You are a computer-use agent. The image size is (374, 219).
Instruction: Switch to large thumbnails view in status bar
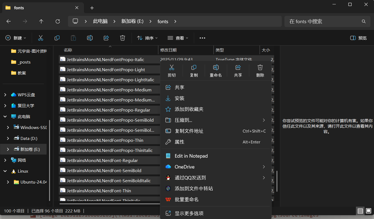[x=368, y=211]
